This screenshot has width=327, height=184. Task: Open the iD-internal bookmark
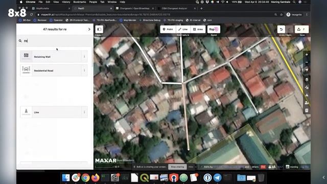[193, 20]
